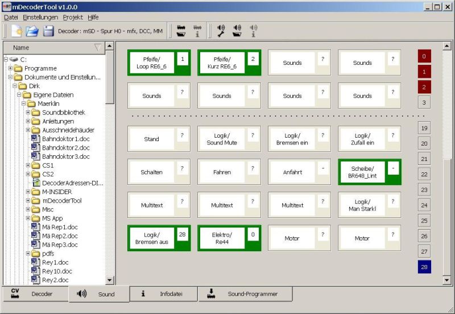
Task: Click the save floppy disk icon
Action: 48,31
